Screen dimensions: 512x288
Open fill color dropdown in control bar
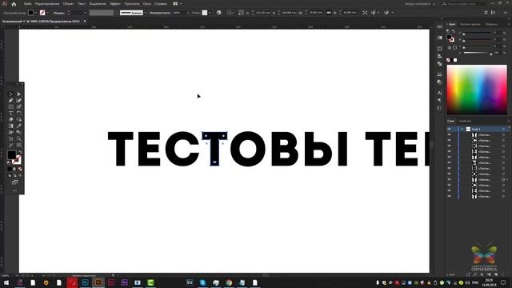(x=36, y=13)
